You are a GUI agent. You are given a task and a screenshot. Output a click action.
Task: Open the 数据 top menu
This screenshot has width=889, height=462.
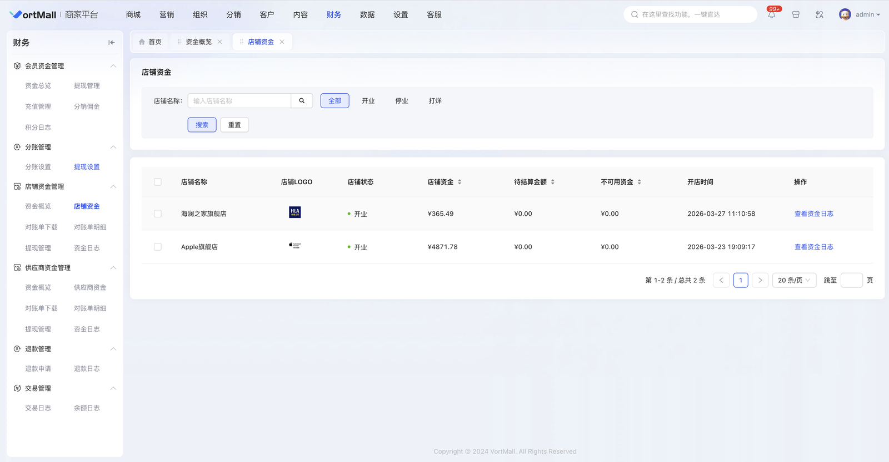tap(367, 15)
